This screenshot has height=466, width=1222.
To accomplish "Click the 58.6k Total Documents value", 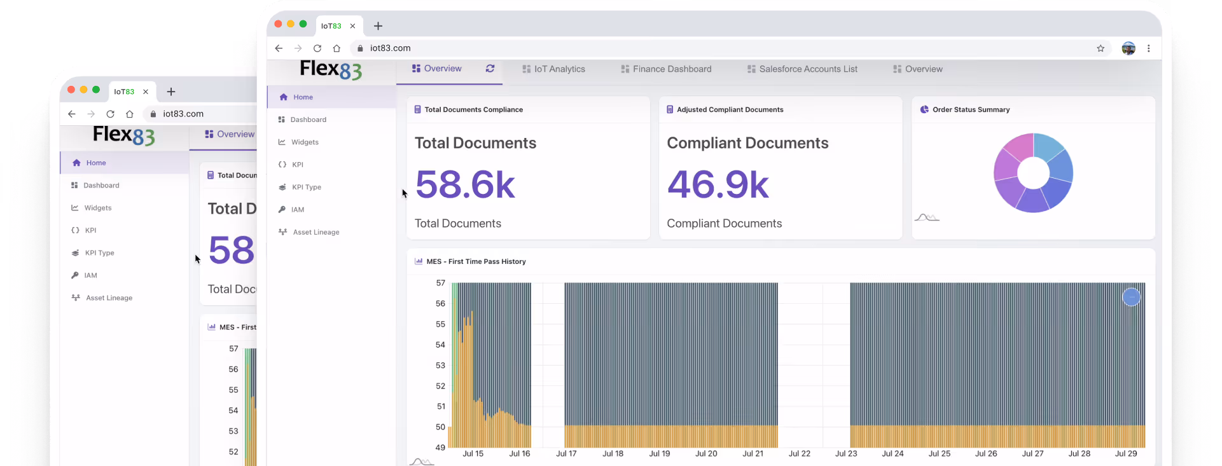I will point(465,185).
